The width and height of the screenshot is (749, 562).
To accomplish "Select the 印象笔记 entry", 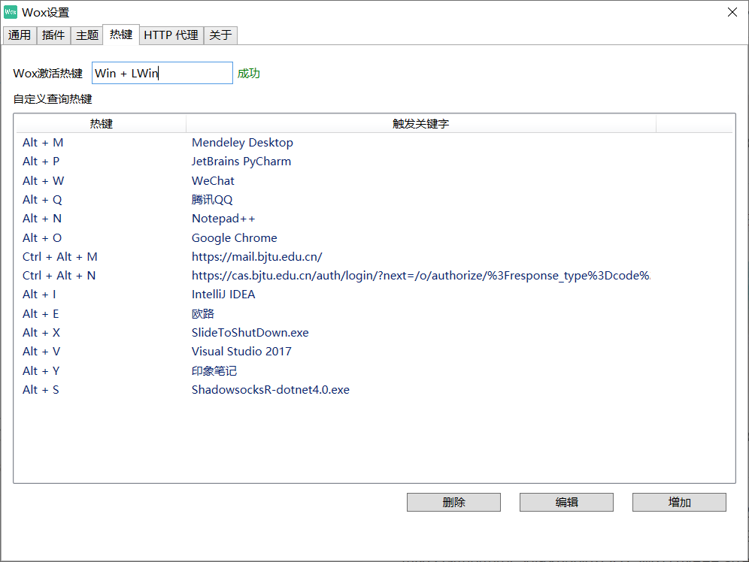I will coord(214,370).
